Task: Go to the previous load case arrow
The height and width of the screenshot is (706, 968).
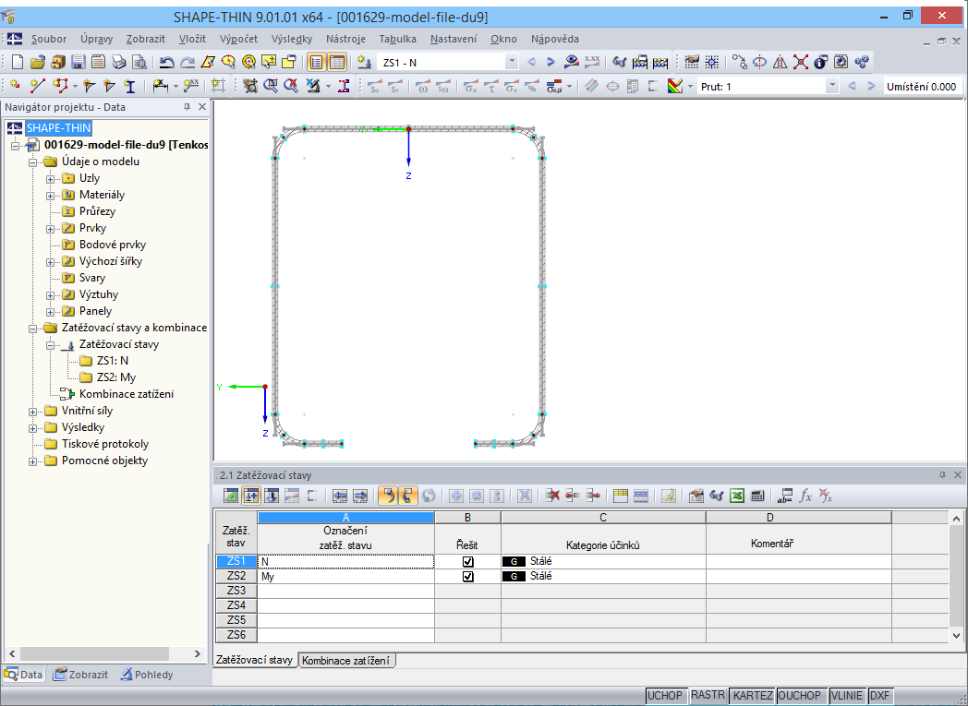Action: tap(531, 62)
